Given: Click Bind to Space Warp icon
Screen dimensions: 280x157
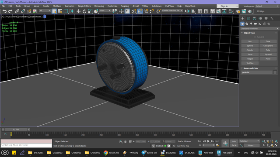Looking at the screenshot, I should 29,11.
